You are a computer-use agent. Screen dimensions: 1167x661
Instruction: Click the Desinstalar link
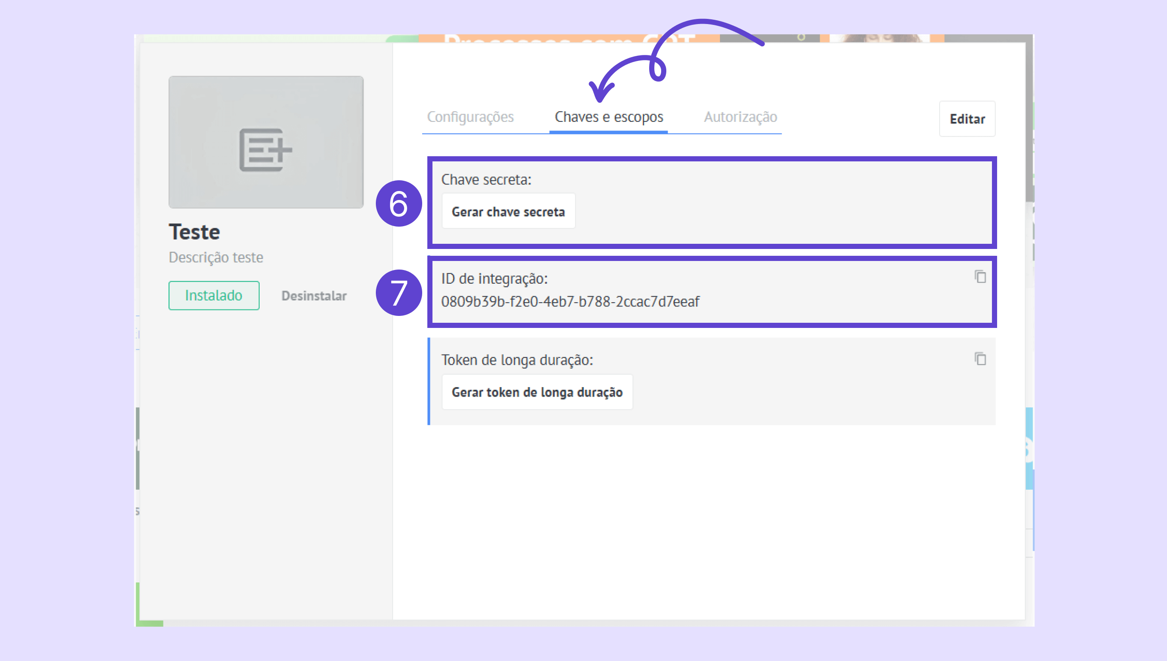[x=314, y=296]
